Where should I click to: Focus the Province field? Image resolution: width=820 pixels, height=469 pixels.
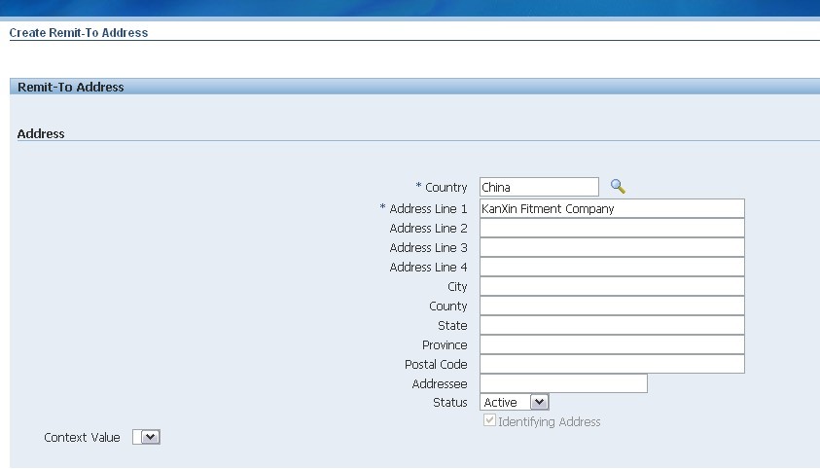point(612,344)
